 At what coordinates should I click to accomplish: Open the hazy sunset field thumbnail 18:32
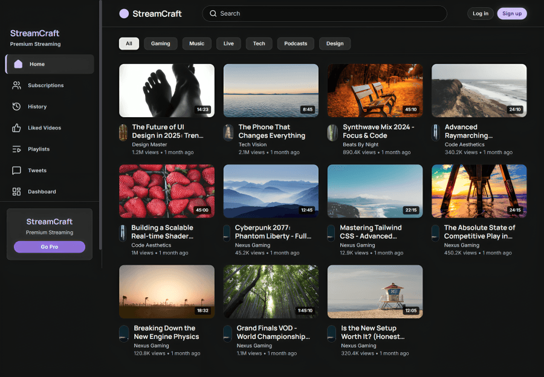pos(167,292)
